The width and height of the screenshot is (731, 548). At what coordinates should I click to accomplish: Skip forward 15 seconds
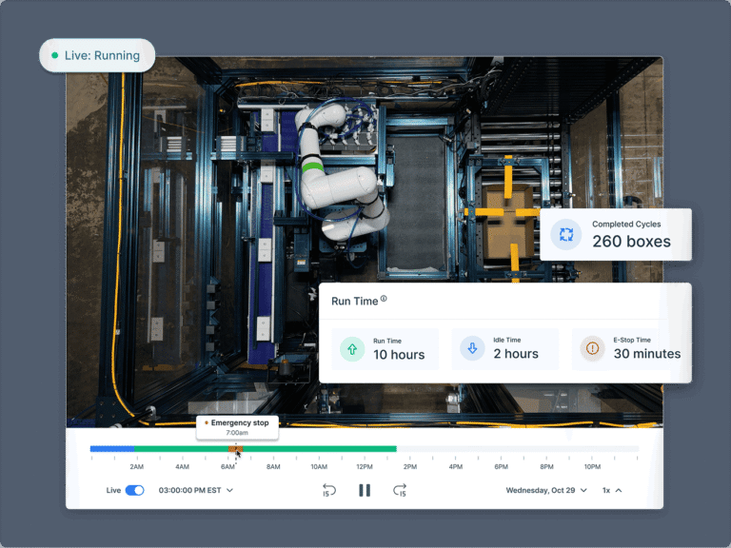click(400, 490)
